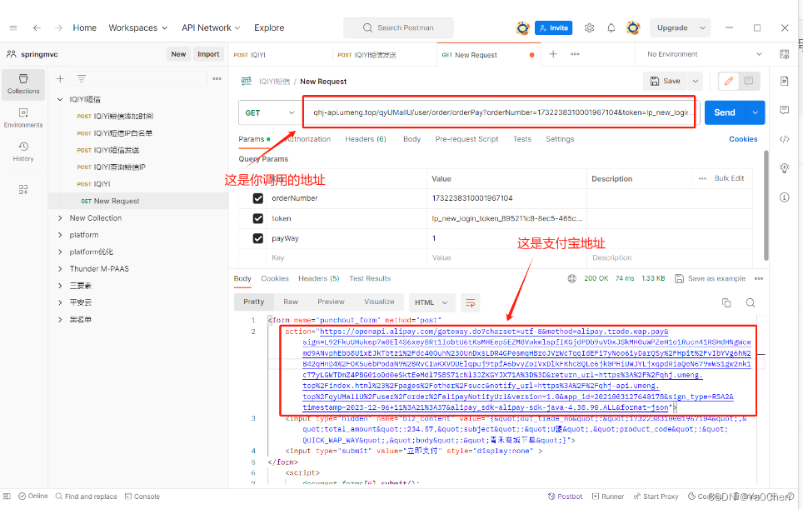Click the New button in sidebar header
Image resolution: width=803 pixels, height=509 pixels.
178,54
